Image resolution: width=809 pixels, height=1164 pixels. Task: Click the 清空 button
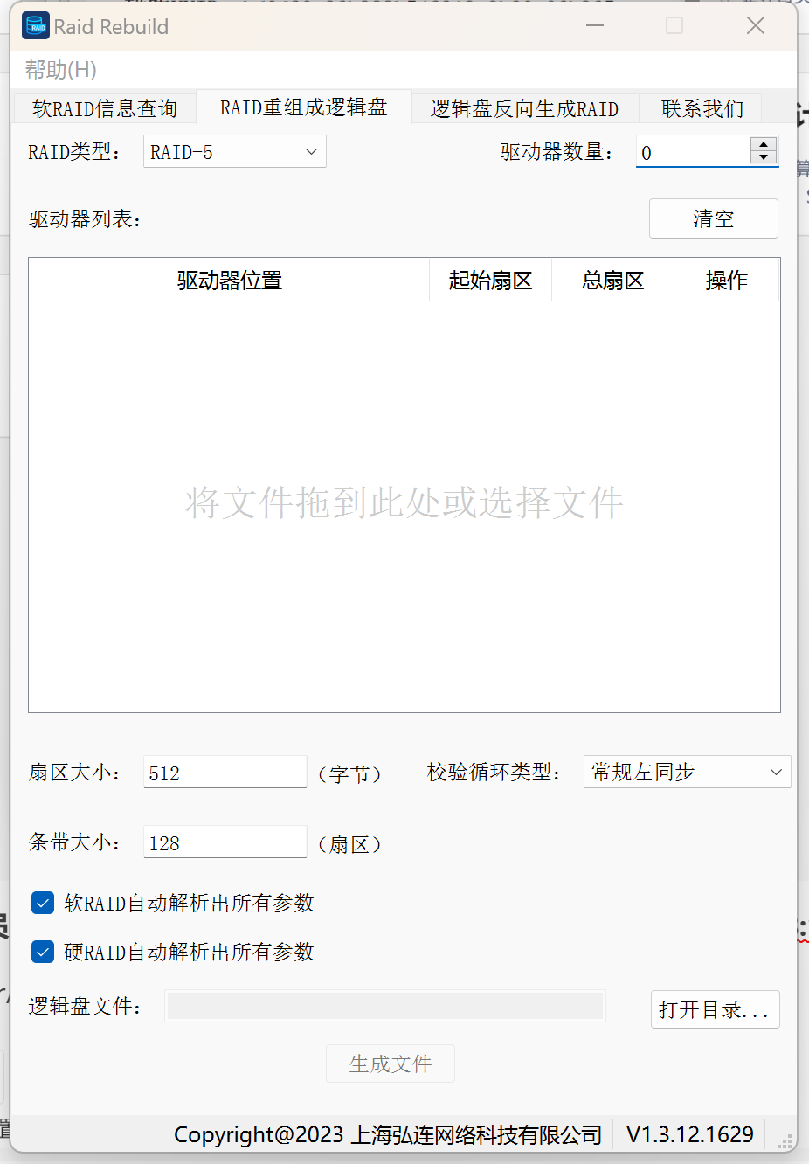click(x=714, y=218)
